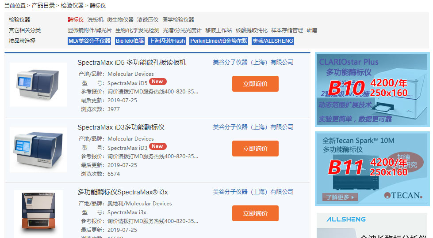The width and height of the screenshot is (433, 238).
Task: Select the 奥盛/ALLSHENG brand tag
Action: [272, 41]
